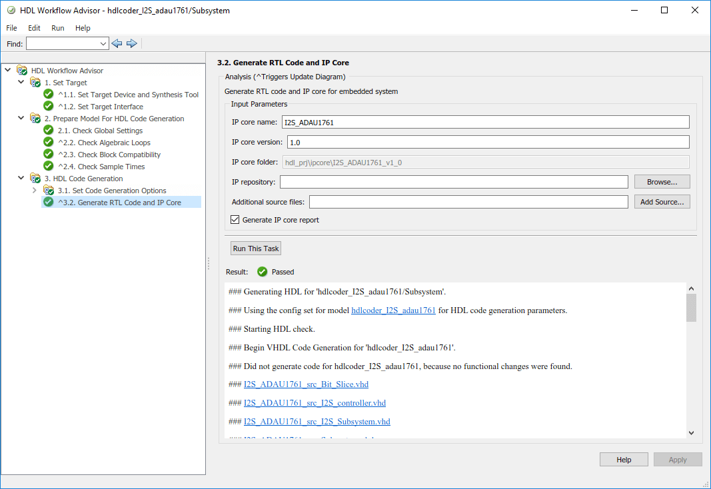This screenshot has width=711, height=489.
Task: Collapse the HDL Code Generation tree node
Action: coord(21,179)
